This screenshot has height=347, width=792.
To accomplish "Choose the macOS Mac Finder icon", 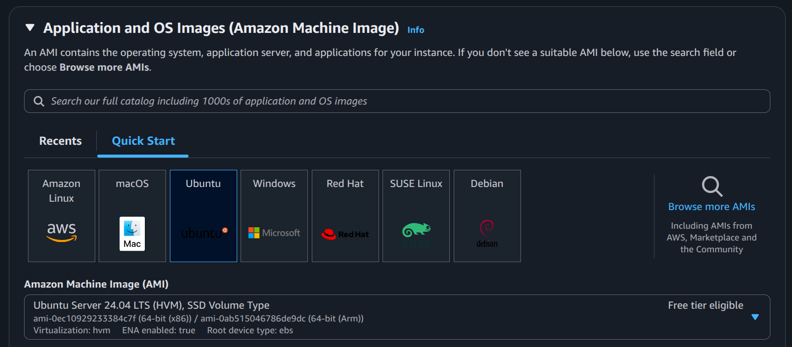I will click(132, 234).
